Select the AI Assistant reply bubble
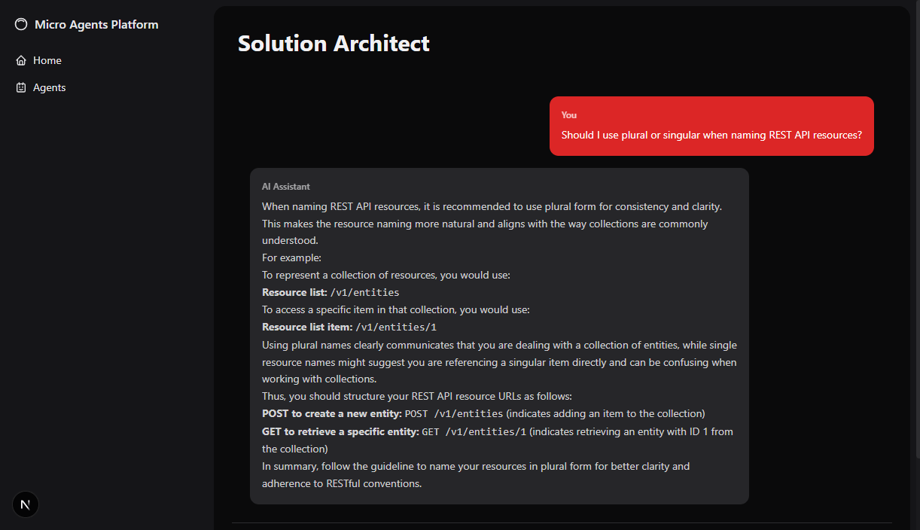The height and width of the screenshot is (530, 920). coord(499,335)
